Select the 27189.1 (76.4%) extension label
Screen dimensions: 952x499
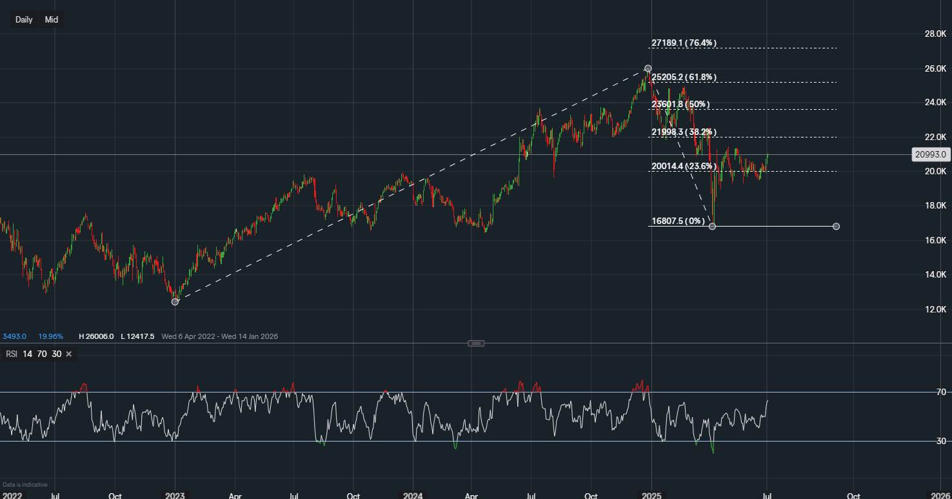[x=683, y=43]
